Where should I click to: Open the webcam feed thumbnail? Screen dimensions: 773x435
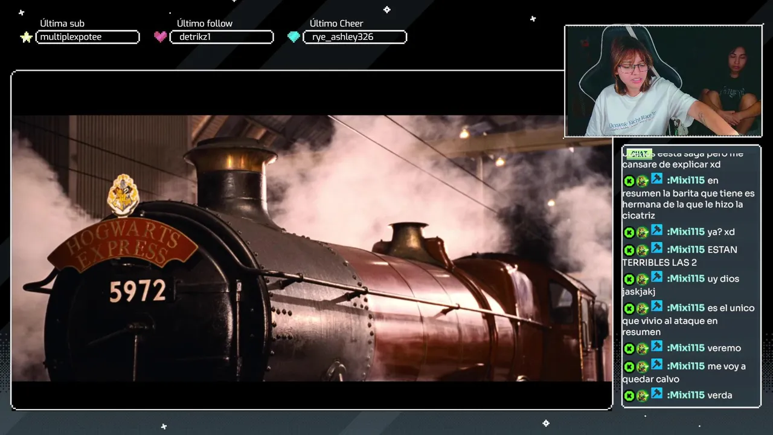[x=663, y=81]
